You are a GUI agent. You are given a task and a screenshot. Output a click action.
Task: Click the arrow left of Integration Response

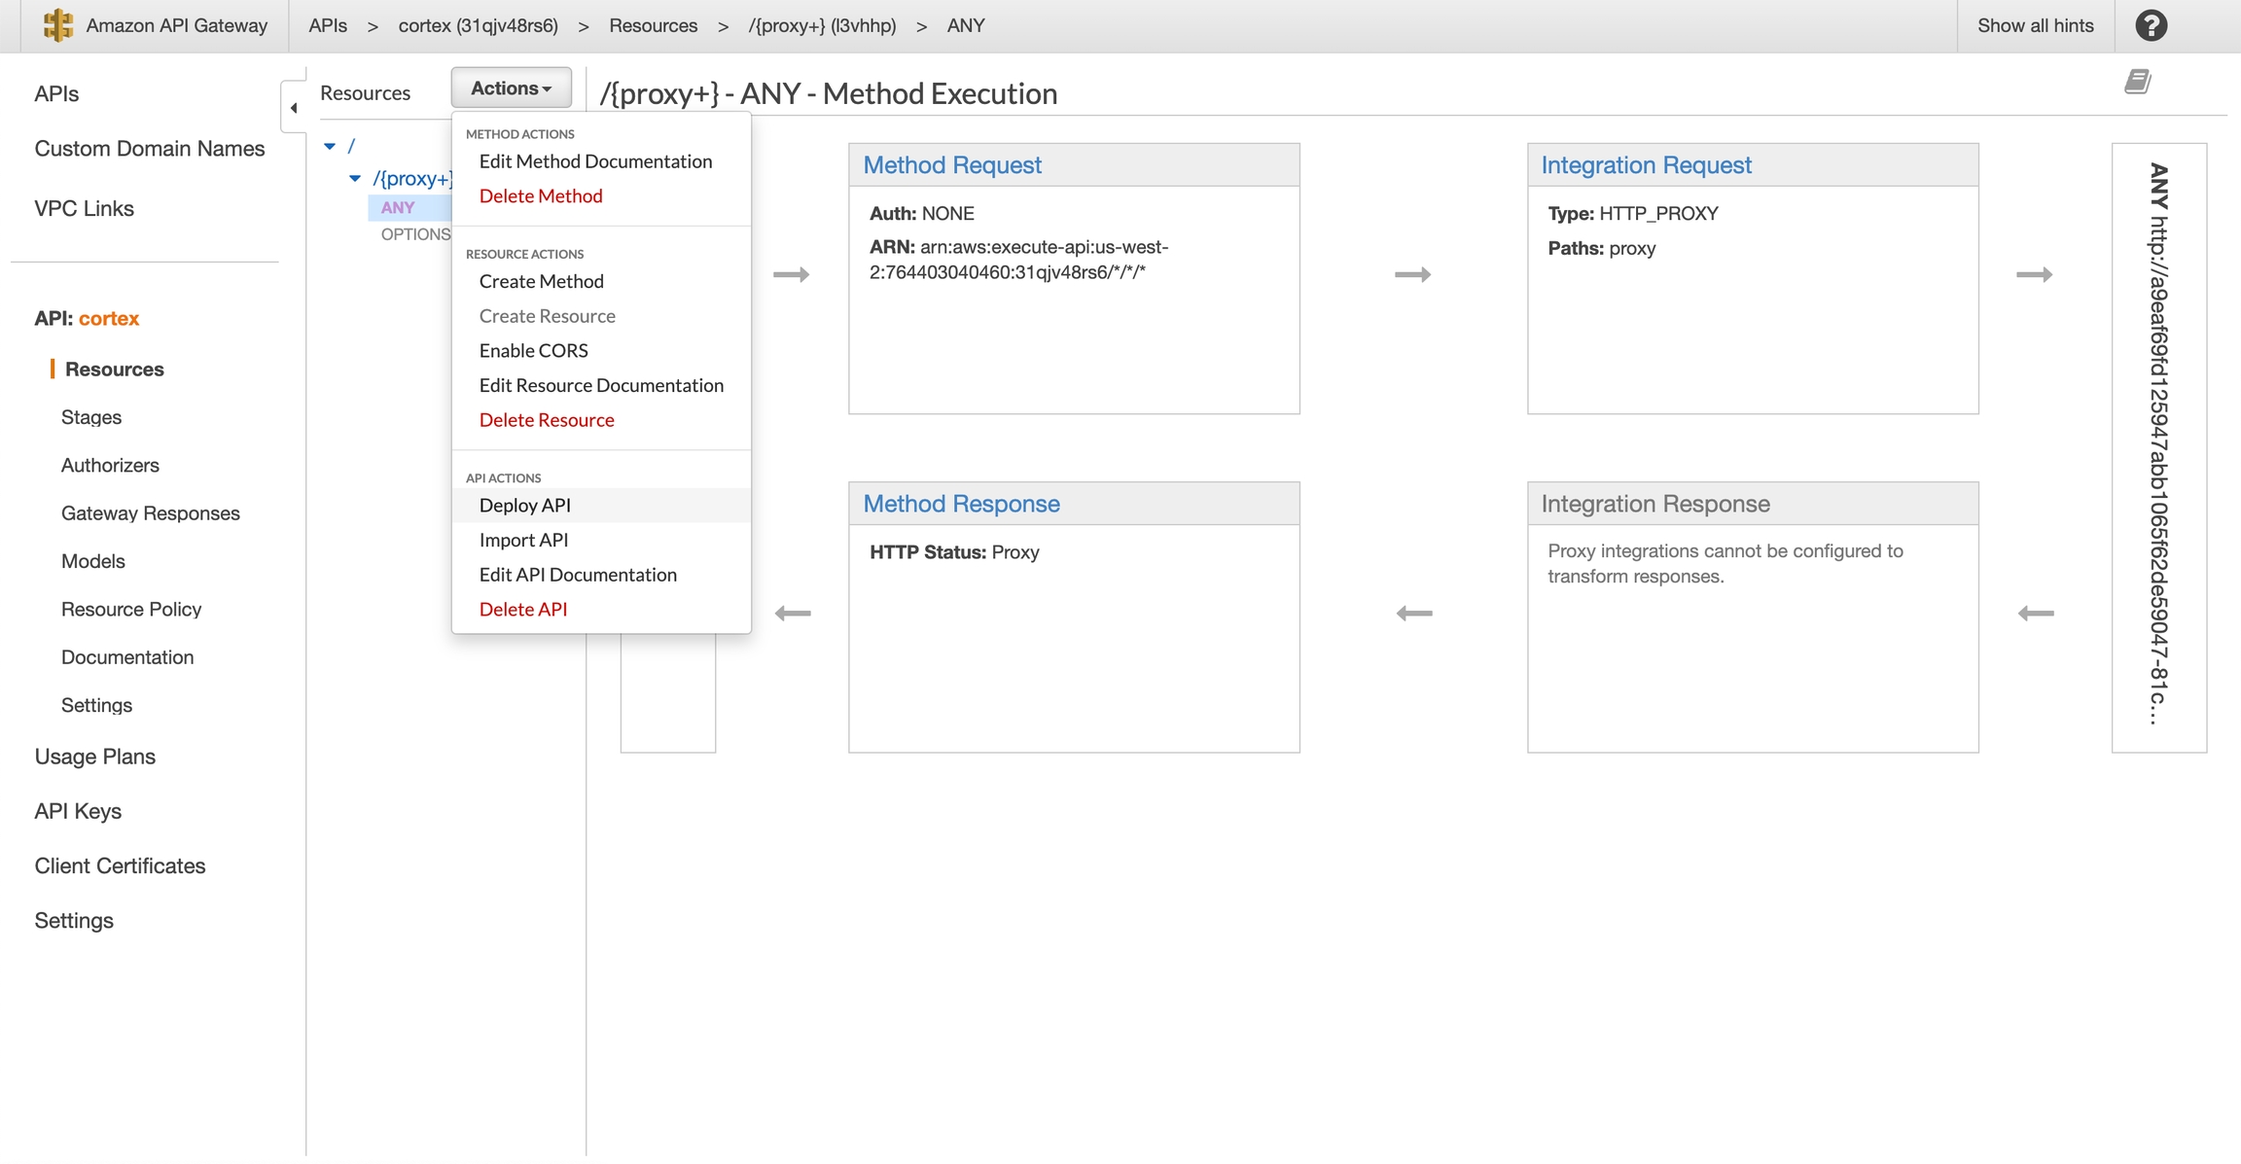[x=1413, y=614]
